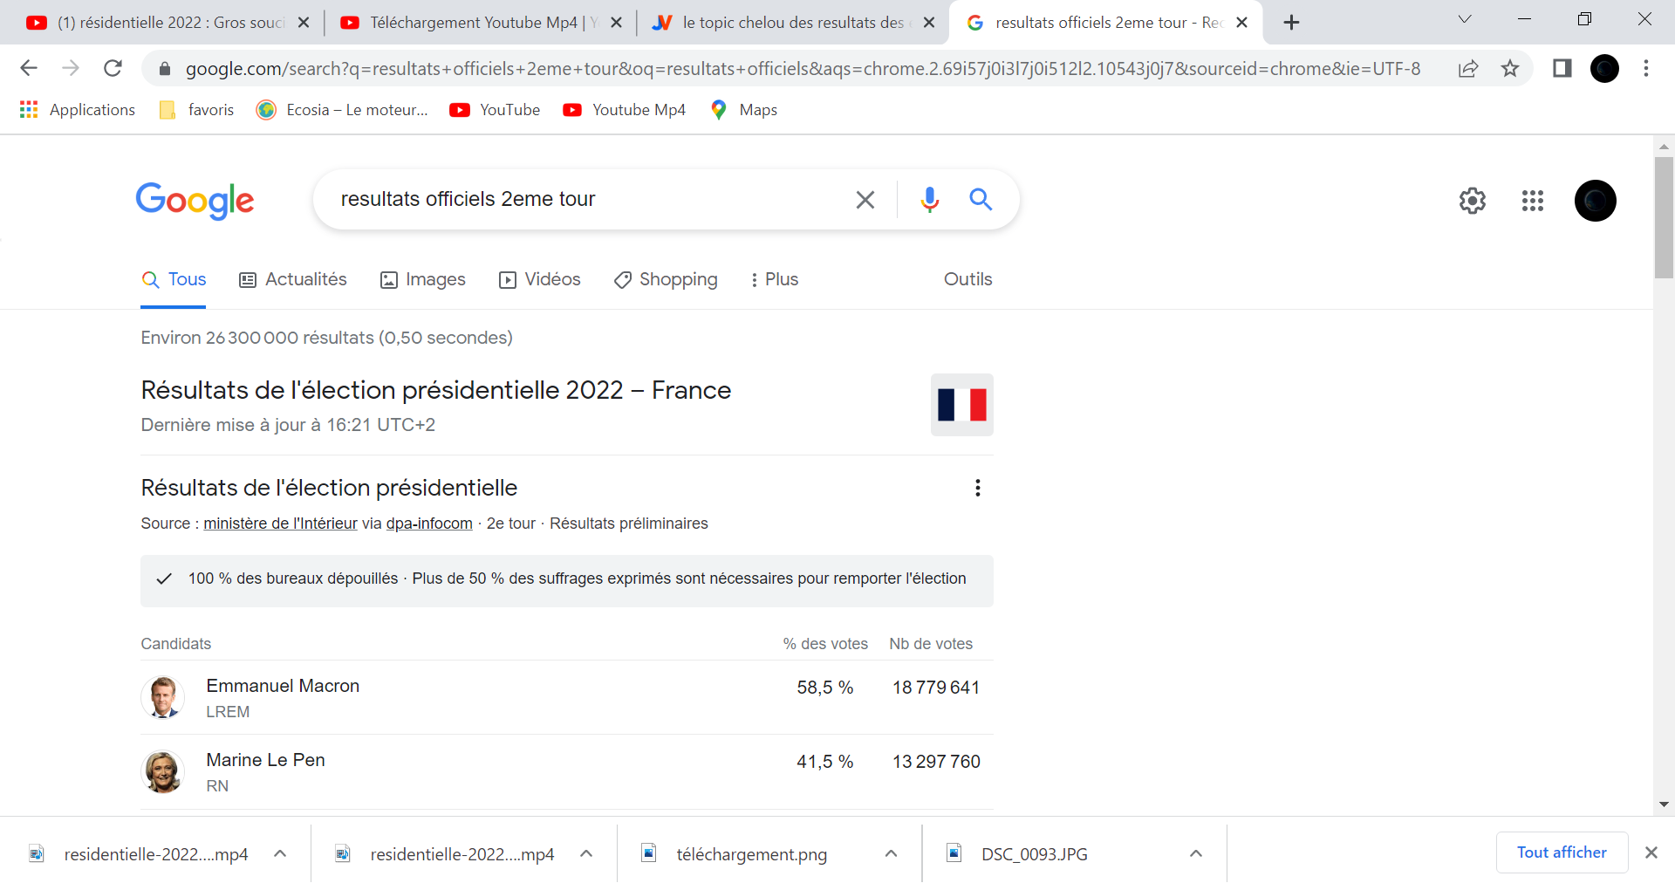
Task: Click the Tout afficher downloads button
Action: (1561, 852)
